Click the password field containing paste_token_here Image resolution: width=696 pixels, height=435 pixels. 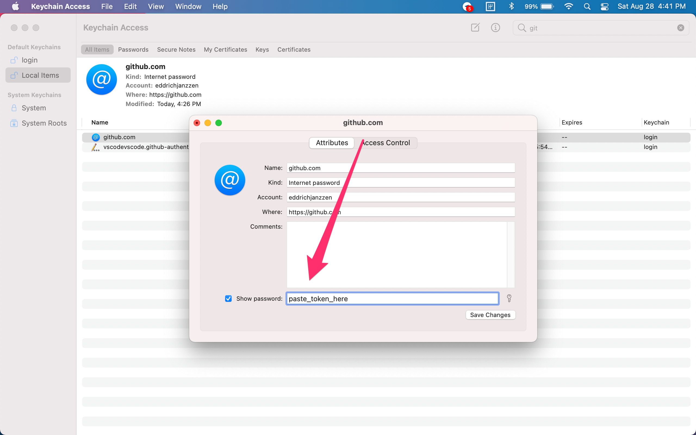click(x=392, y=299)
